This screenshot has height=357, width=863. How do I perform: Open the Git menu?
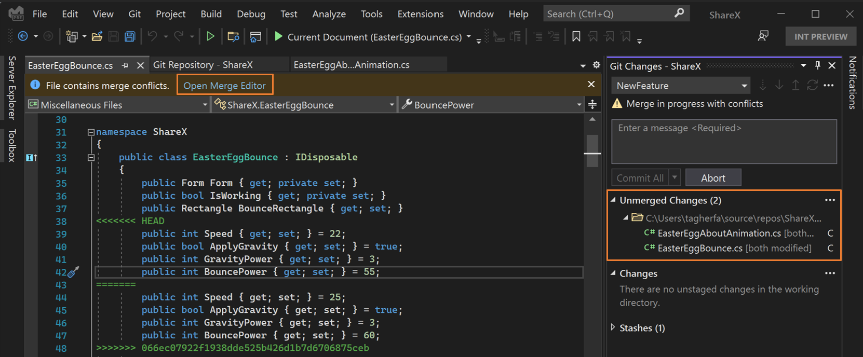tap(134, 14)
